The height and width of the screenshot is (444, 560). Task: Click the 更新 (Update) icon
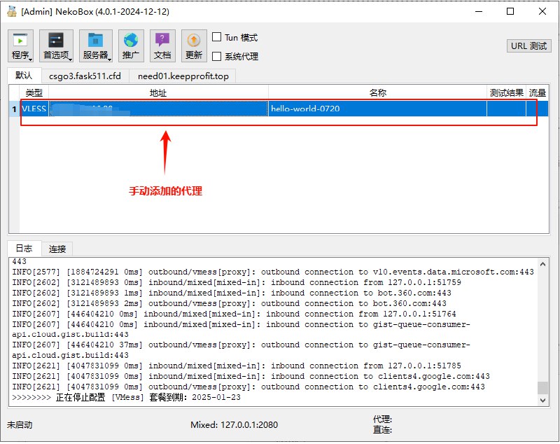coord(194,46)
